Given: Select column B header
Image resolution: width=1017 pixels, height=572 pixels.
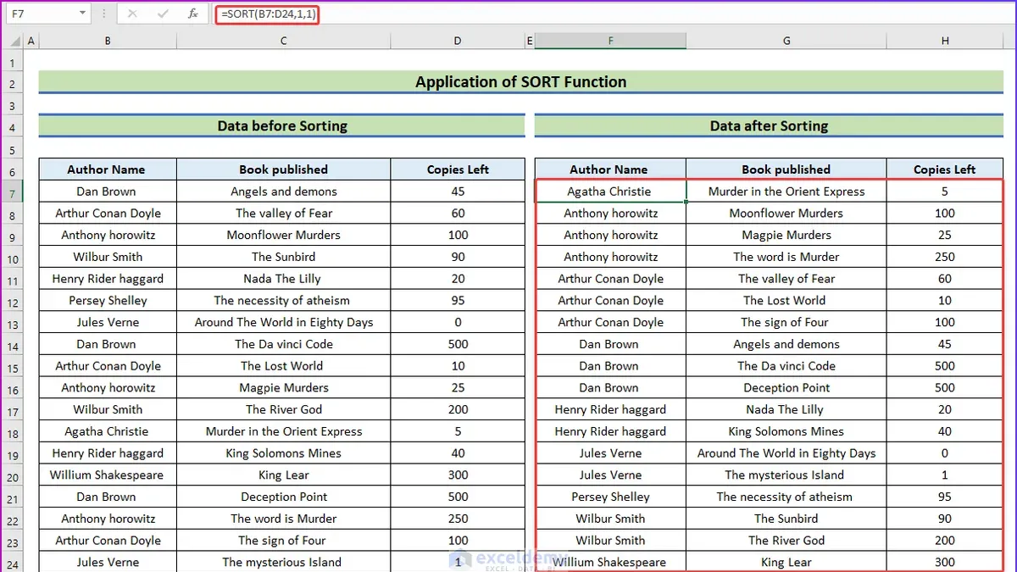Looking at the screenshot, I should pos(108,41).
